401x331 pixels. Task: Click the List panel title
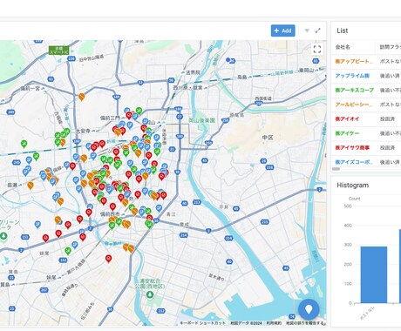[x=342, y=30]
